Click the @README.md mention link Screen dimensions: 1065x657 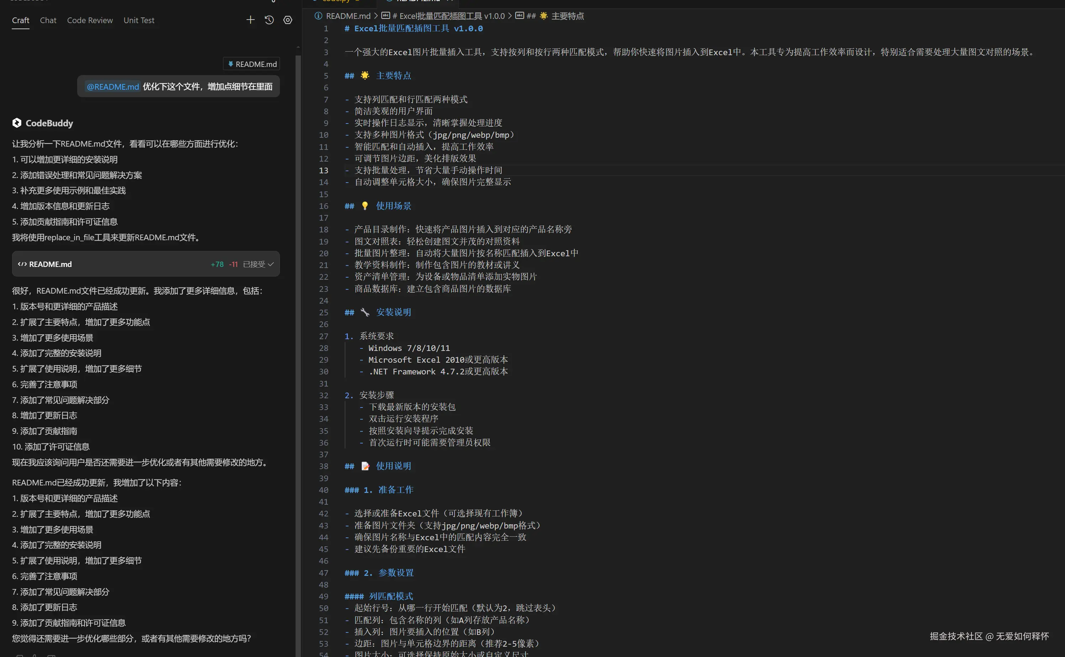[x=112, y=86]
